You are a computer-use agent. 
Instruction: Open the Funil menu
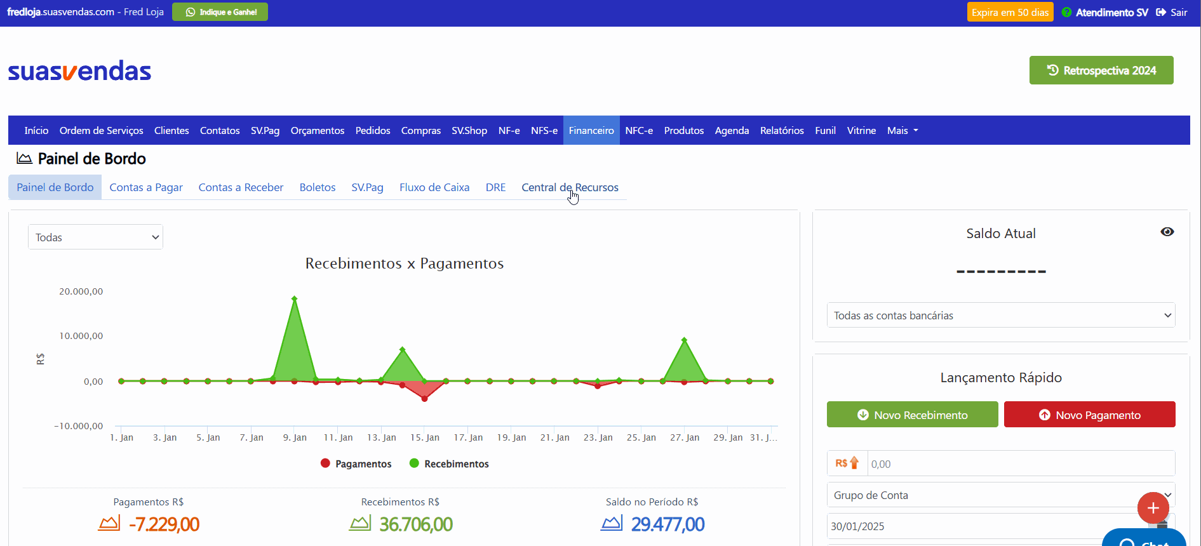(825, 130)
